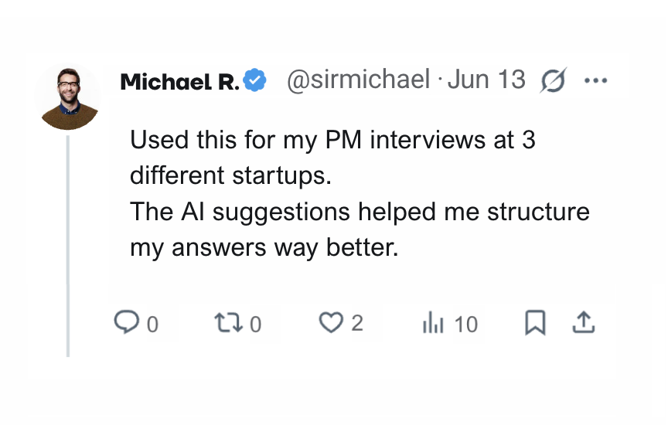Viewport: 668px width, 425px height.
Task: Open the @sirmichael handle link
Action: 358,80
